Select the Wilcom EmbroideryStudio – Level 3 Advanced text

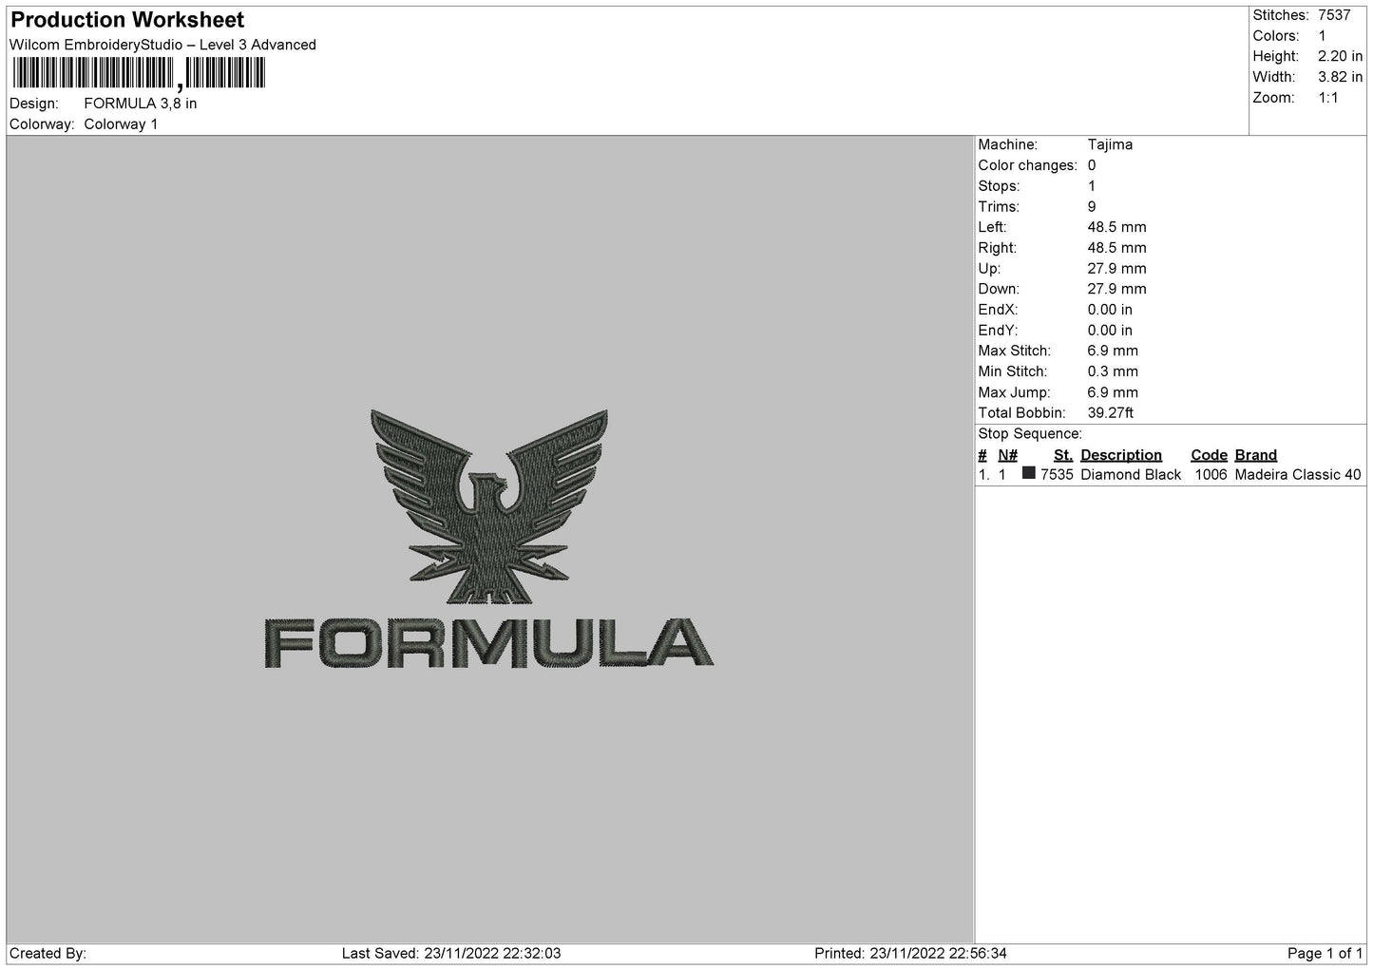pyautogui.click(x=162, y=45)
